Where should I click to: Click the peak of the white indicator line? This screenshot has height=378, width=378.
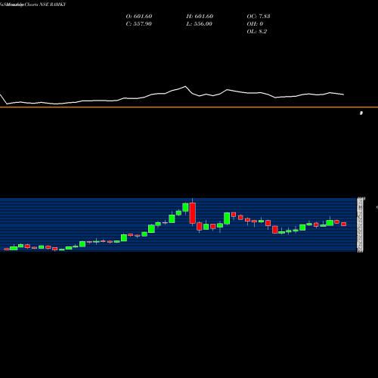[x=185, y=86]
